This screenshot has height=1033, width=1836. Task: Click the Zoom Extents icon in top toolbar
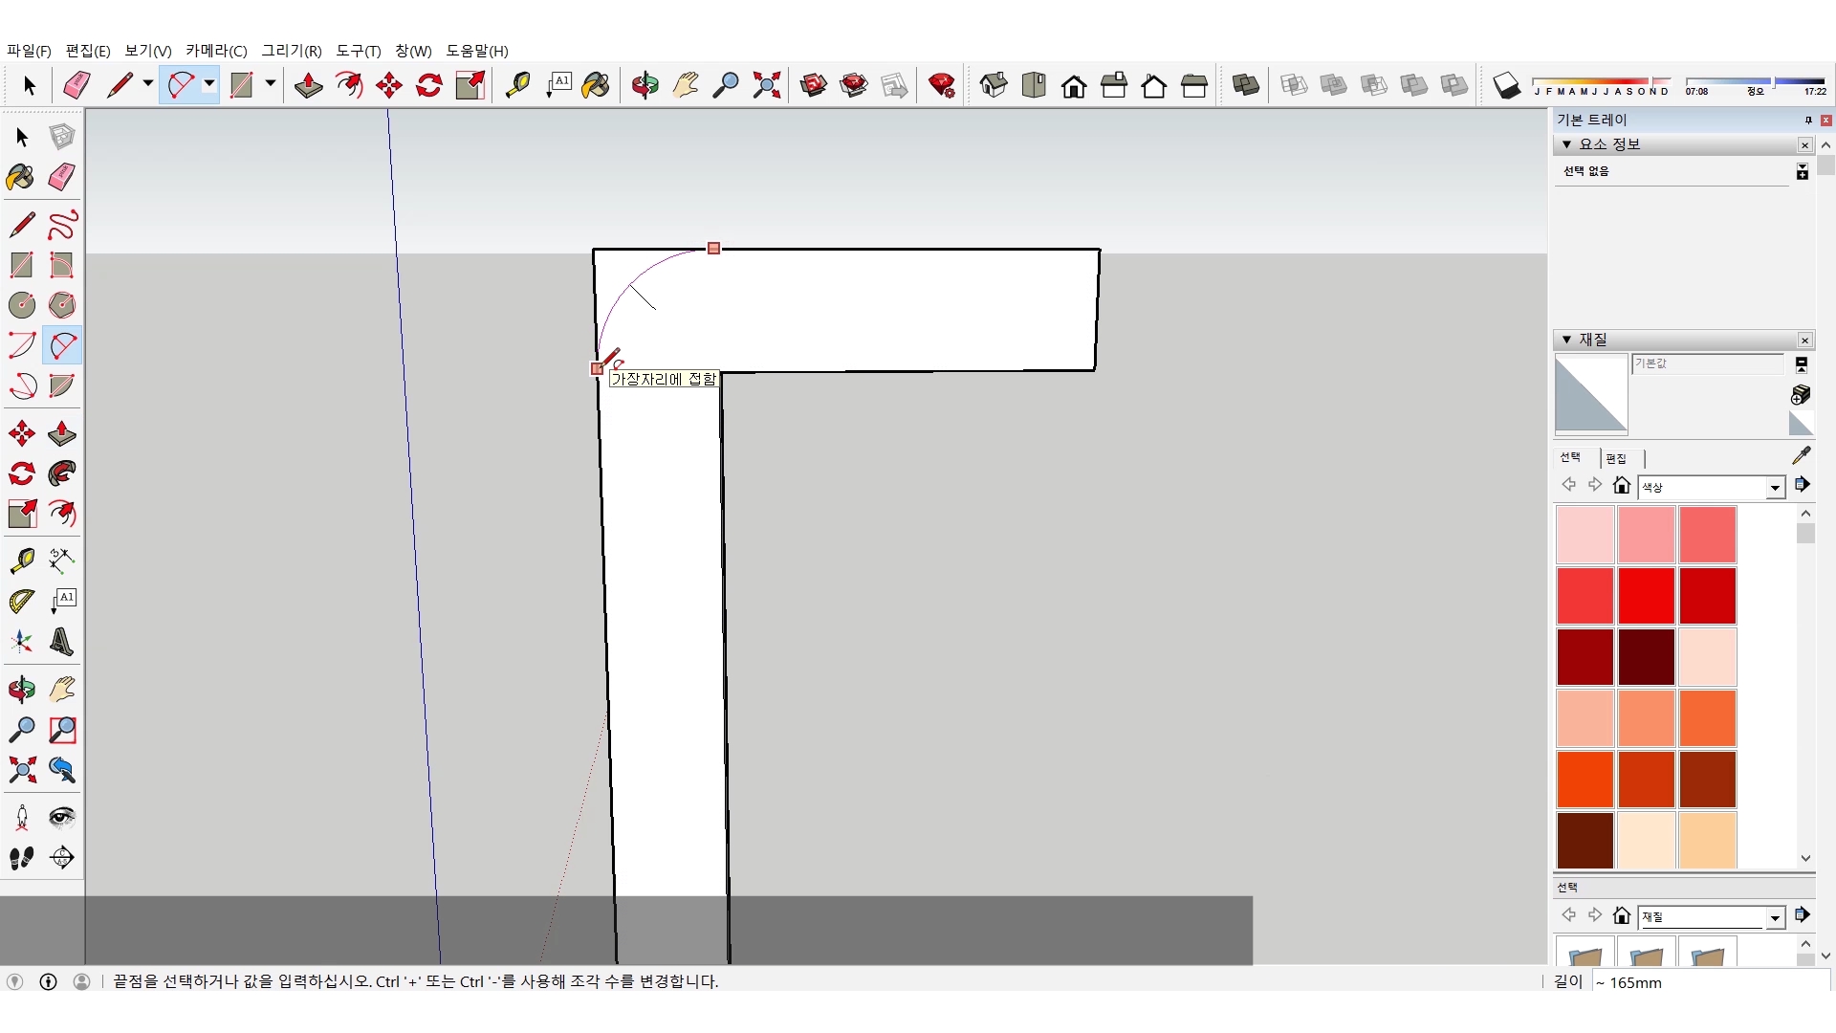(x=766, y=85)
